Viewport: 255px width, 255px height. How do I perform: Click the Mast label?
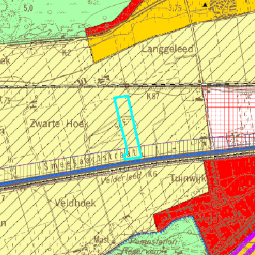pyautogui.click(x=101, y=240)
